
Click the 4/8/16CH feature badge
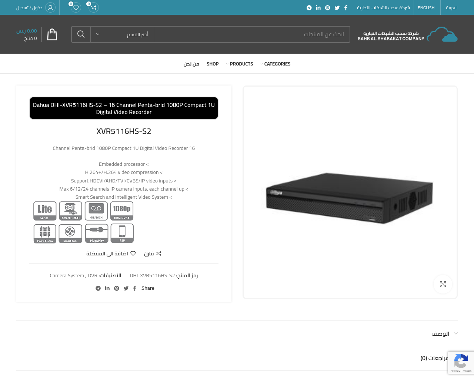96,211
